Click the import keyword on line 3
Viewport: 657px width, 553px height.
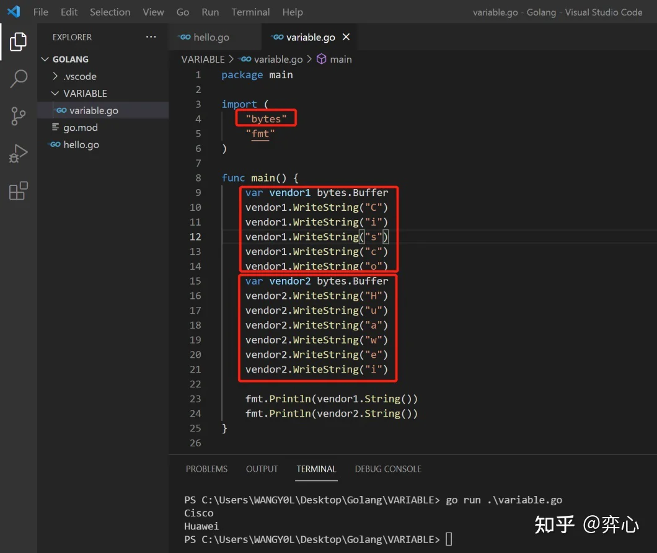click(x=239, y=104)
